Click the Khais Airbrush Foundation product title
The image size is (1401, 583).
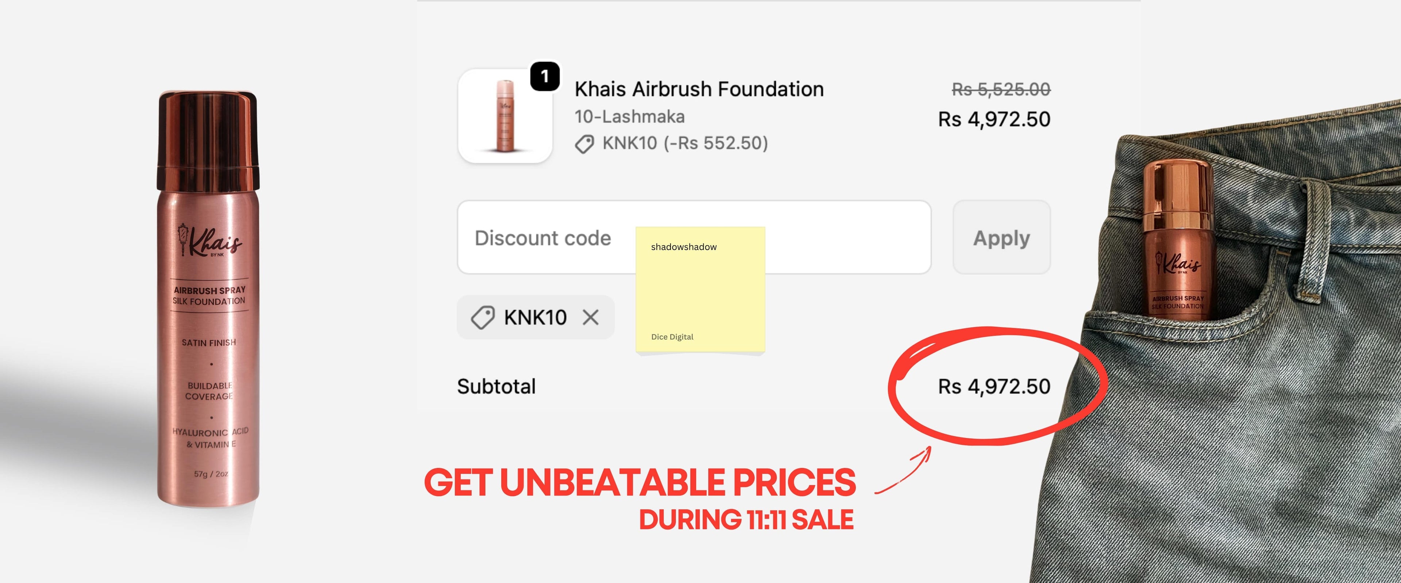pos(699,89)
